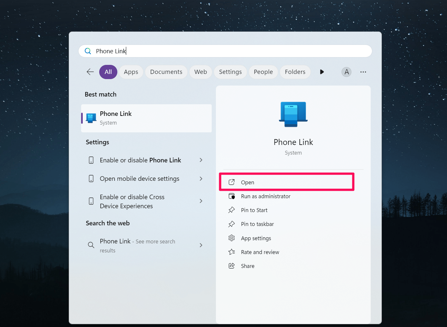Image resolution: width=447 pixels, height=327 pixels.
Task: Select the Phone Link best match result
Action: (x=146, y=118)
